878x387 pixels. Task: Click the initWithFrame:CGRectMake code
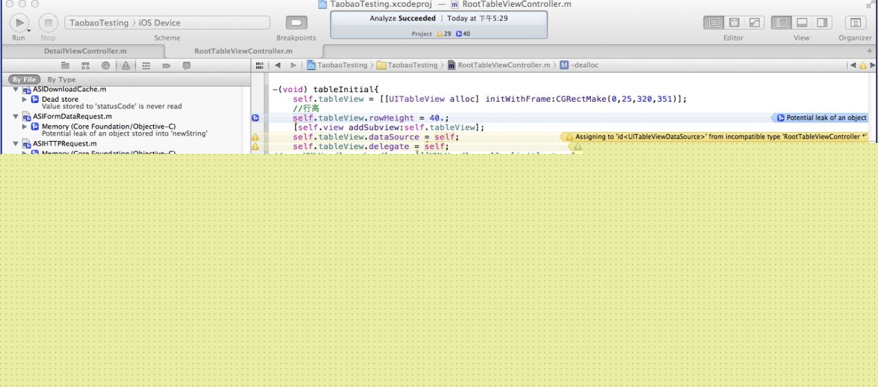point(586,99)
